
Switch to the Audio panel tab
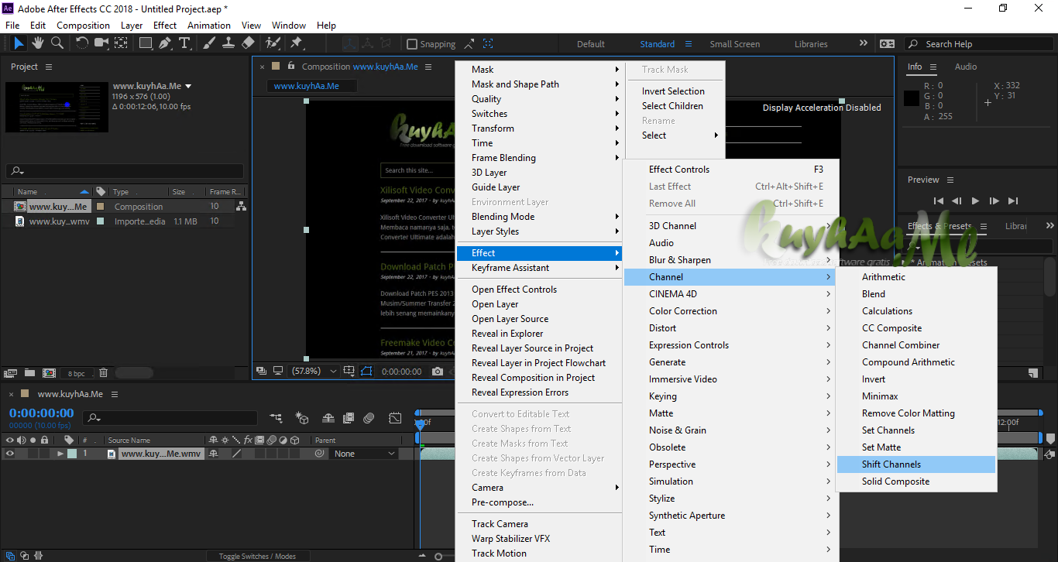pyautogui.click(x=966, y=67)
